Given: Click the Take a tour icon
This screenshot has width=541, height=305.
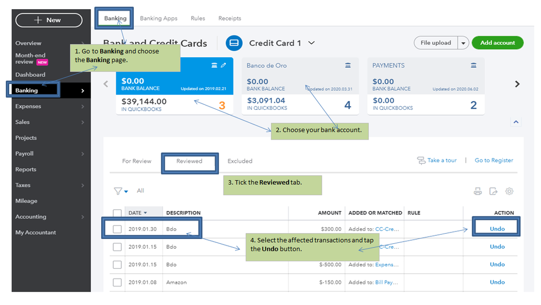Looking at the screenshot, I should (x=421, y=161).
